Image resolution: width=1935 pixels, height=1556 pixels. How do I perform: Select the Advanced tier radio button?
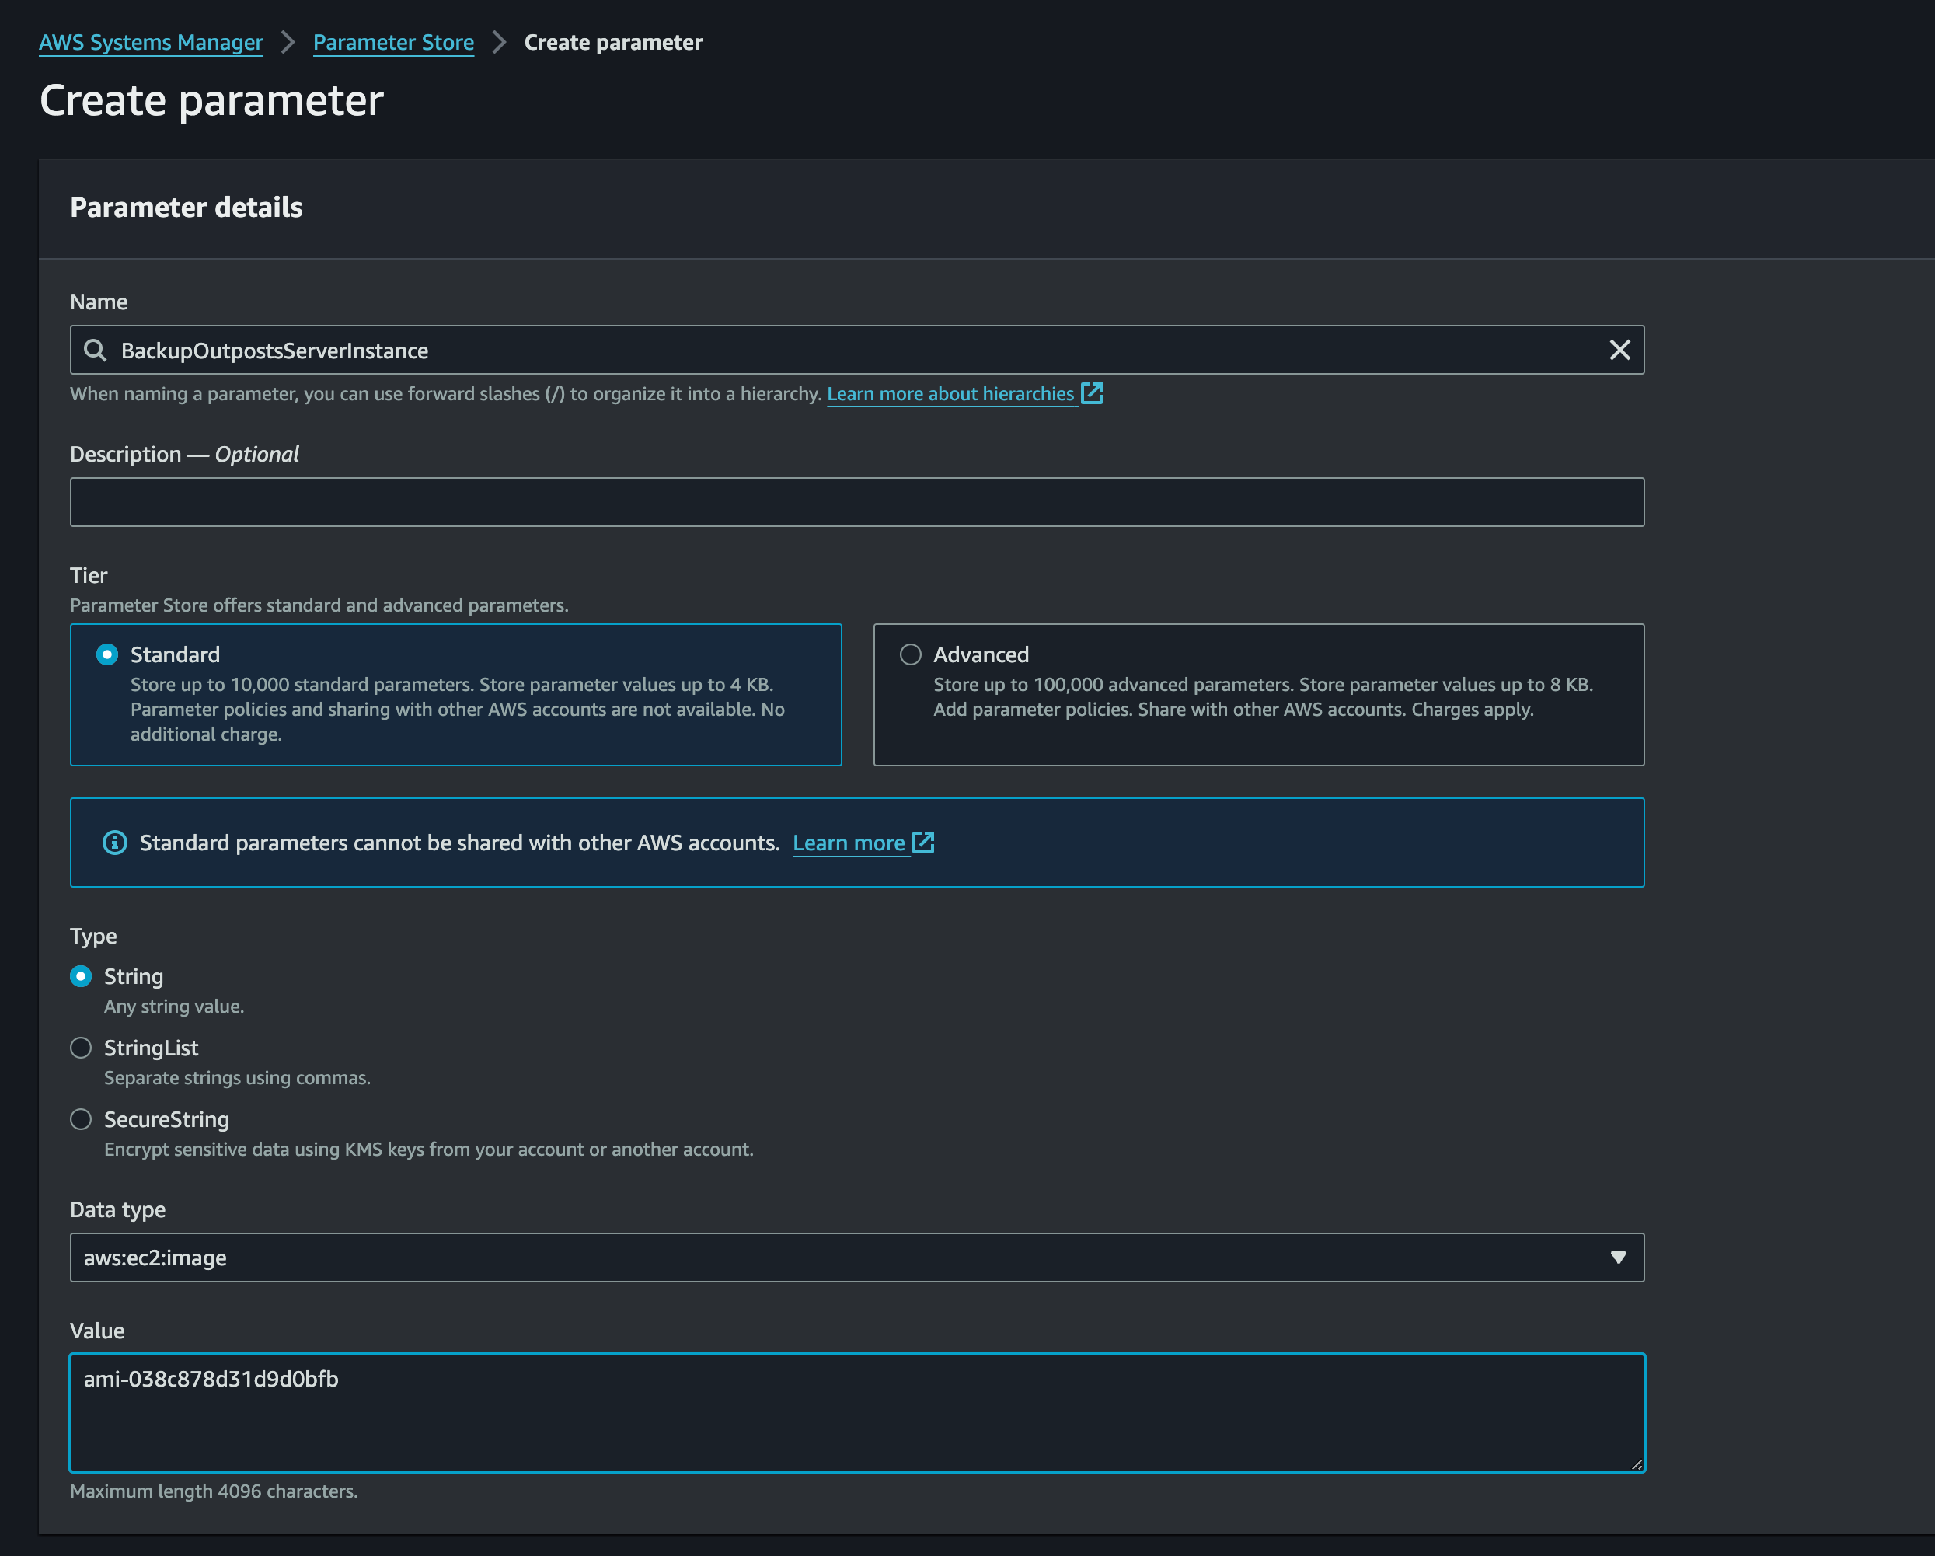[x=910, y=654]
